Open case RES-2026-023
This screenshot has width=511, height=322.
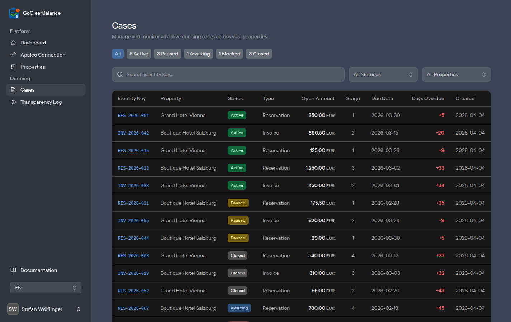[x=133, y=168]
